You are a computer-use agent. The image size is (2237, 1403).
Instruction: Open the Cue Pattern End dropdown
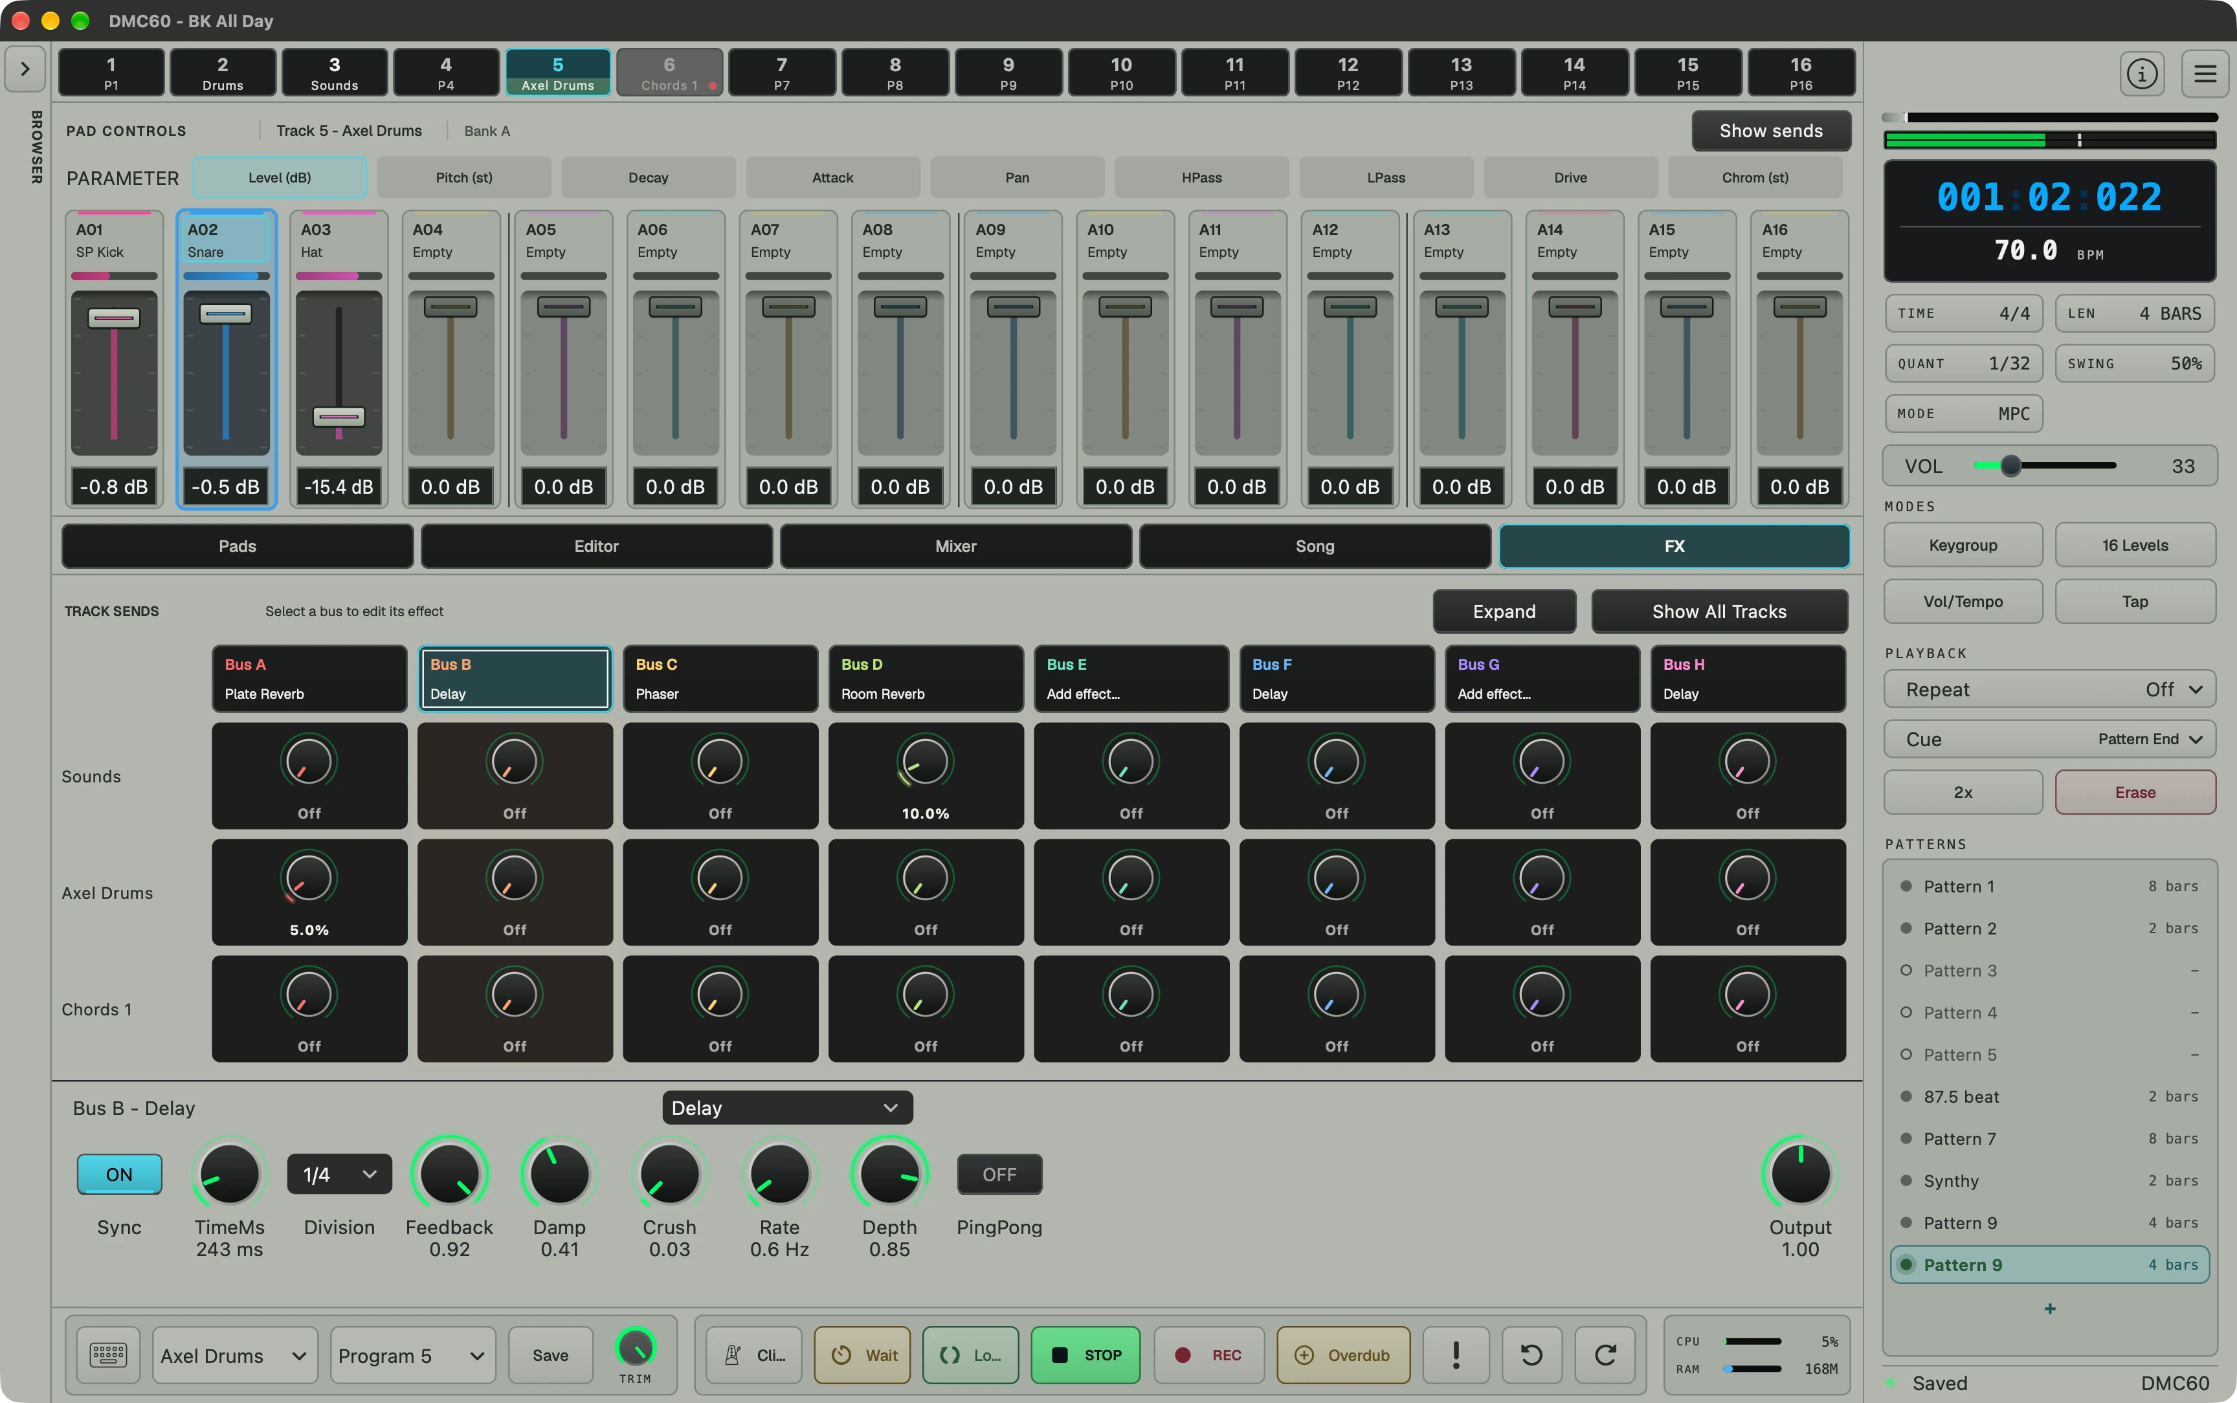click(x=2049, y=738)
